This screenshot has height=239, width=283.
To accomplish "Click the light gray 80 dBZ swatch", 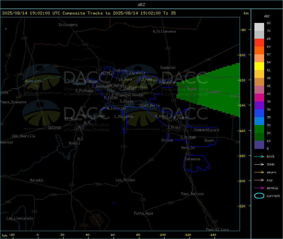I will (x=259, y=27).
